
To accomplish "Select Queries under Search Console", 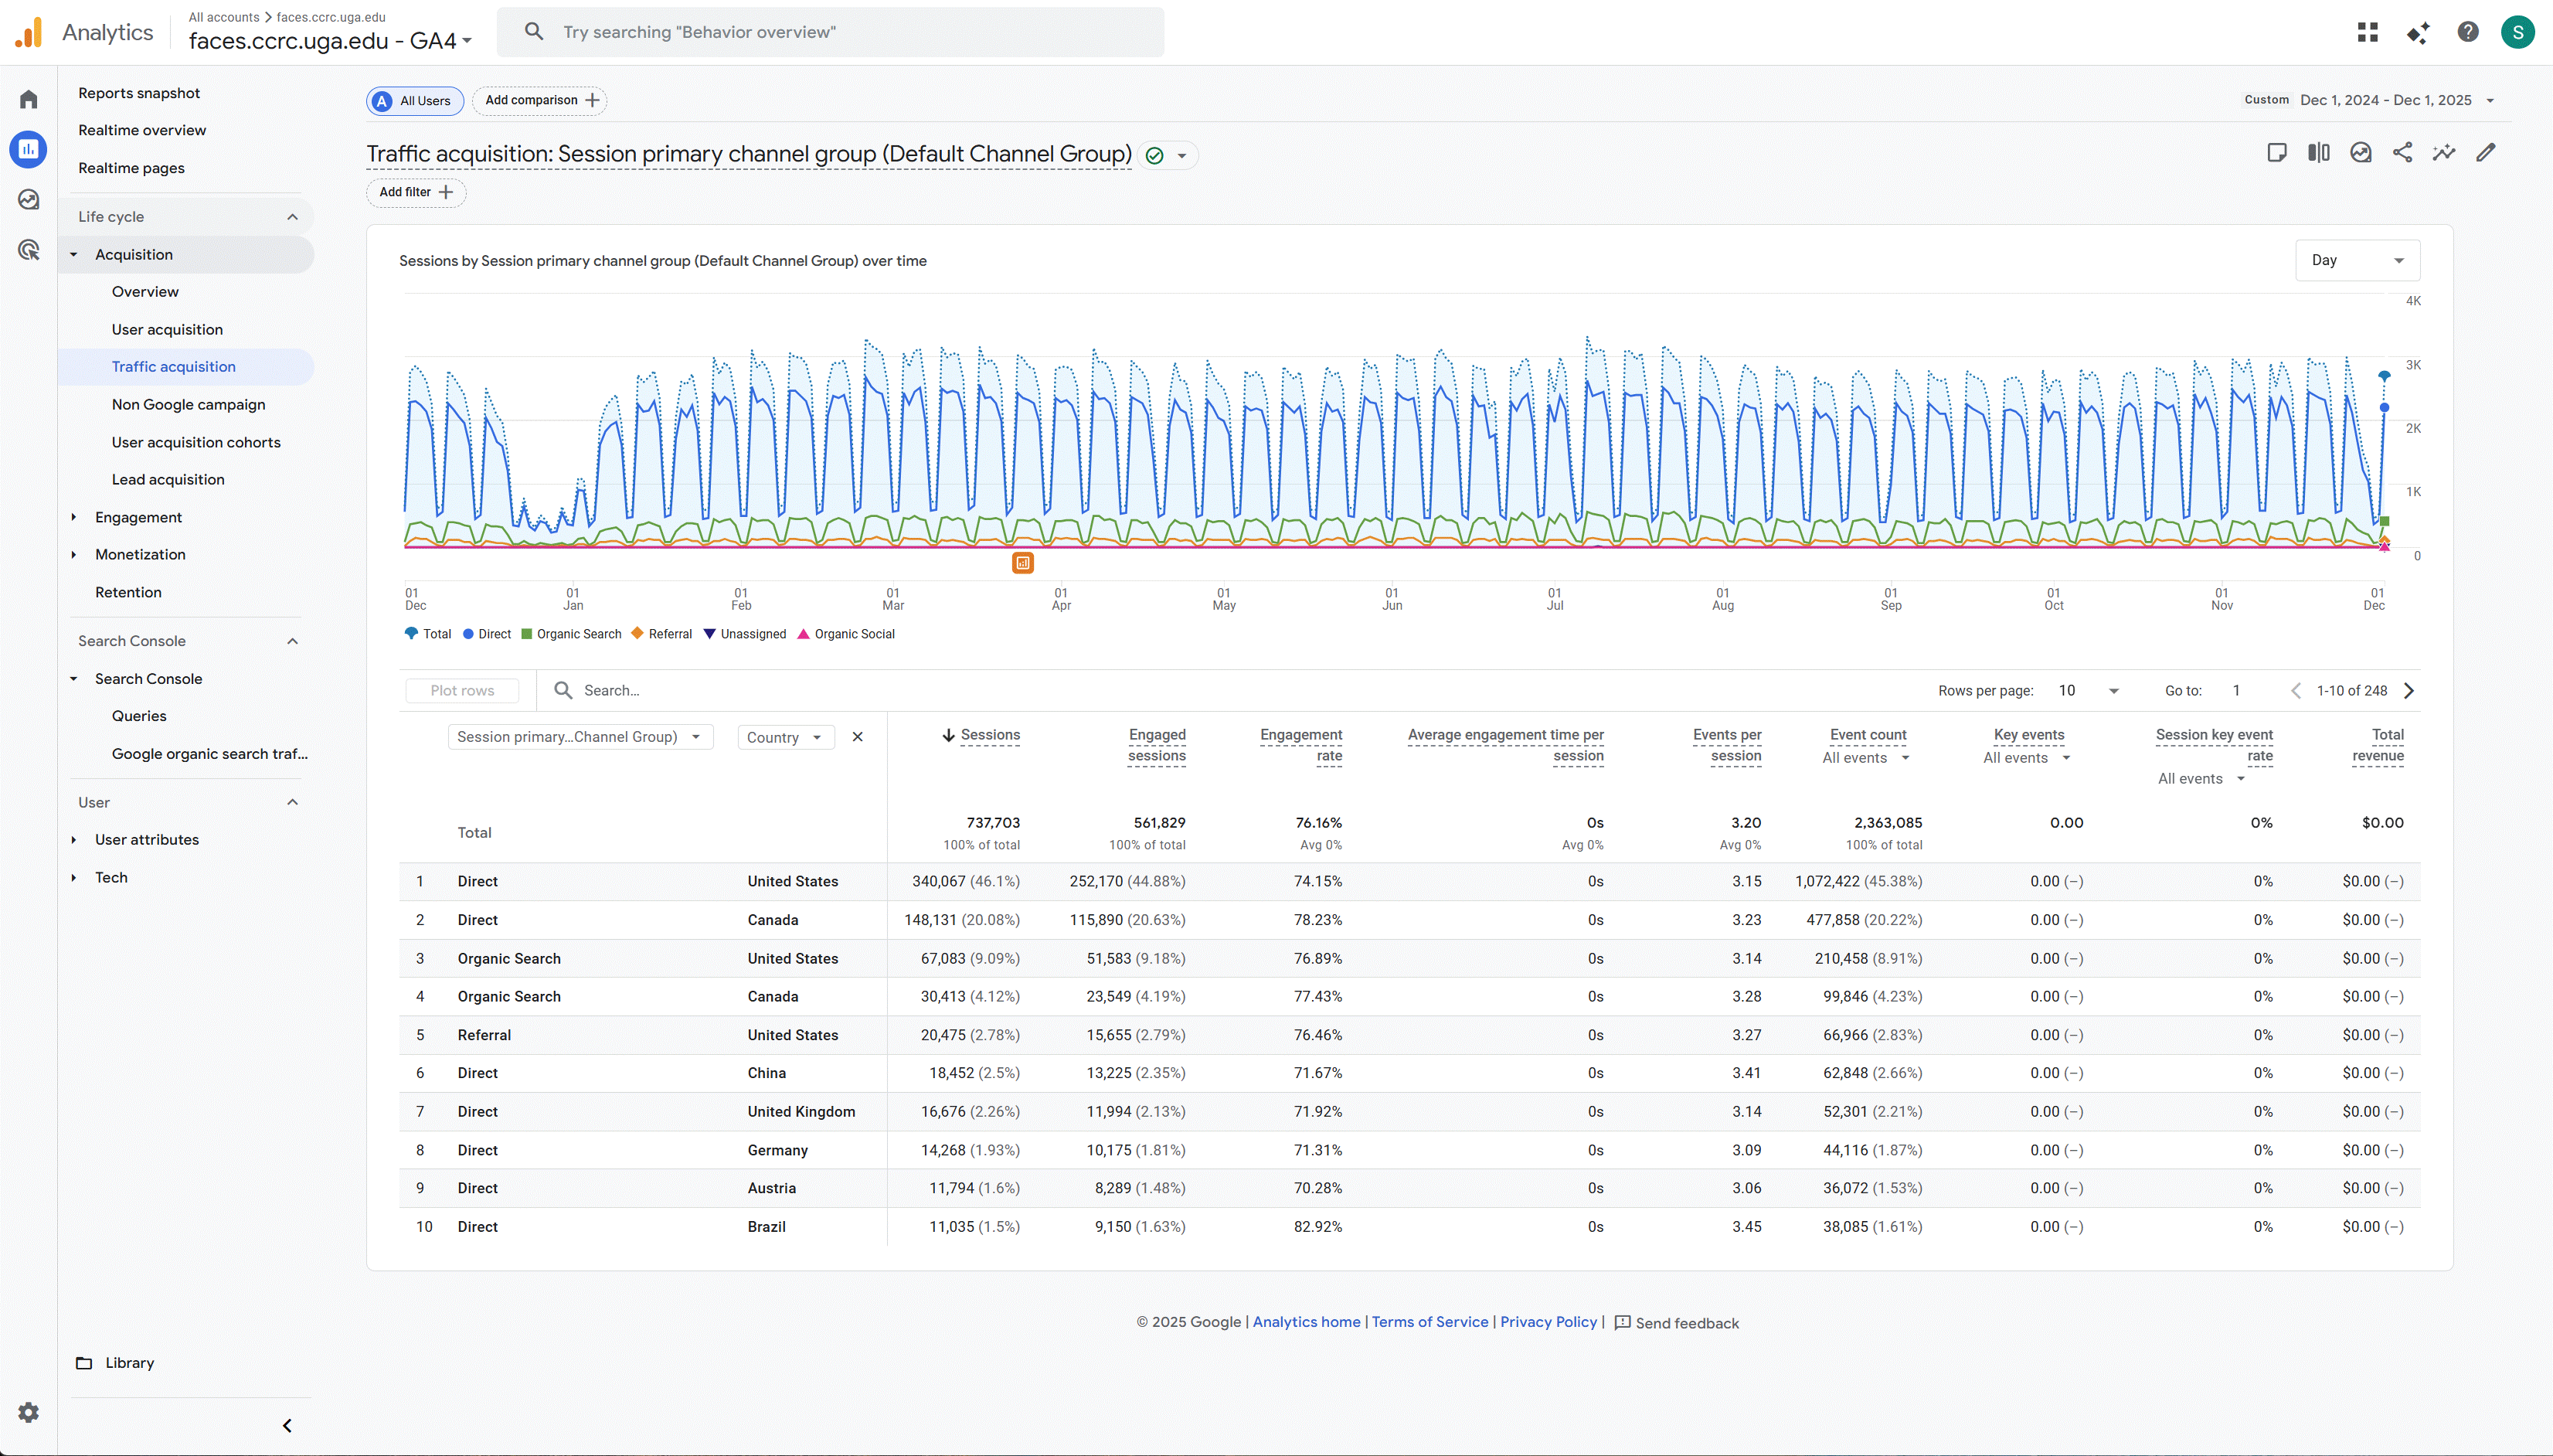I will click(139, 716).
